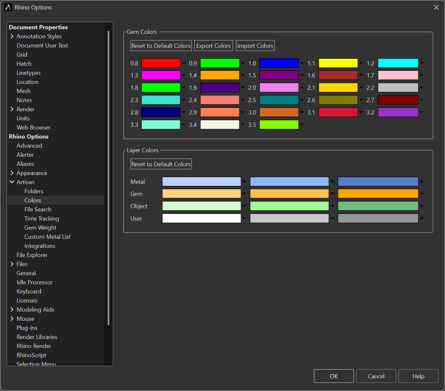The image size is (445, 391).
Task: Open dropdown arrow of first Metal layer color
Action: tap(244, 182)
